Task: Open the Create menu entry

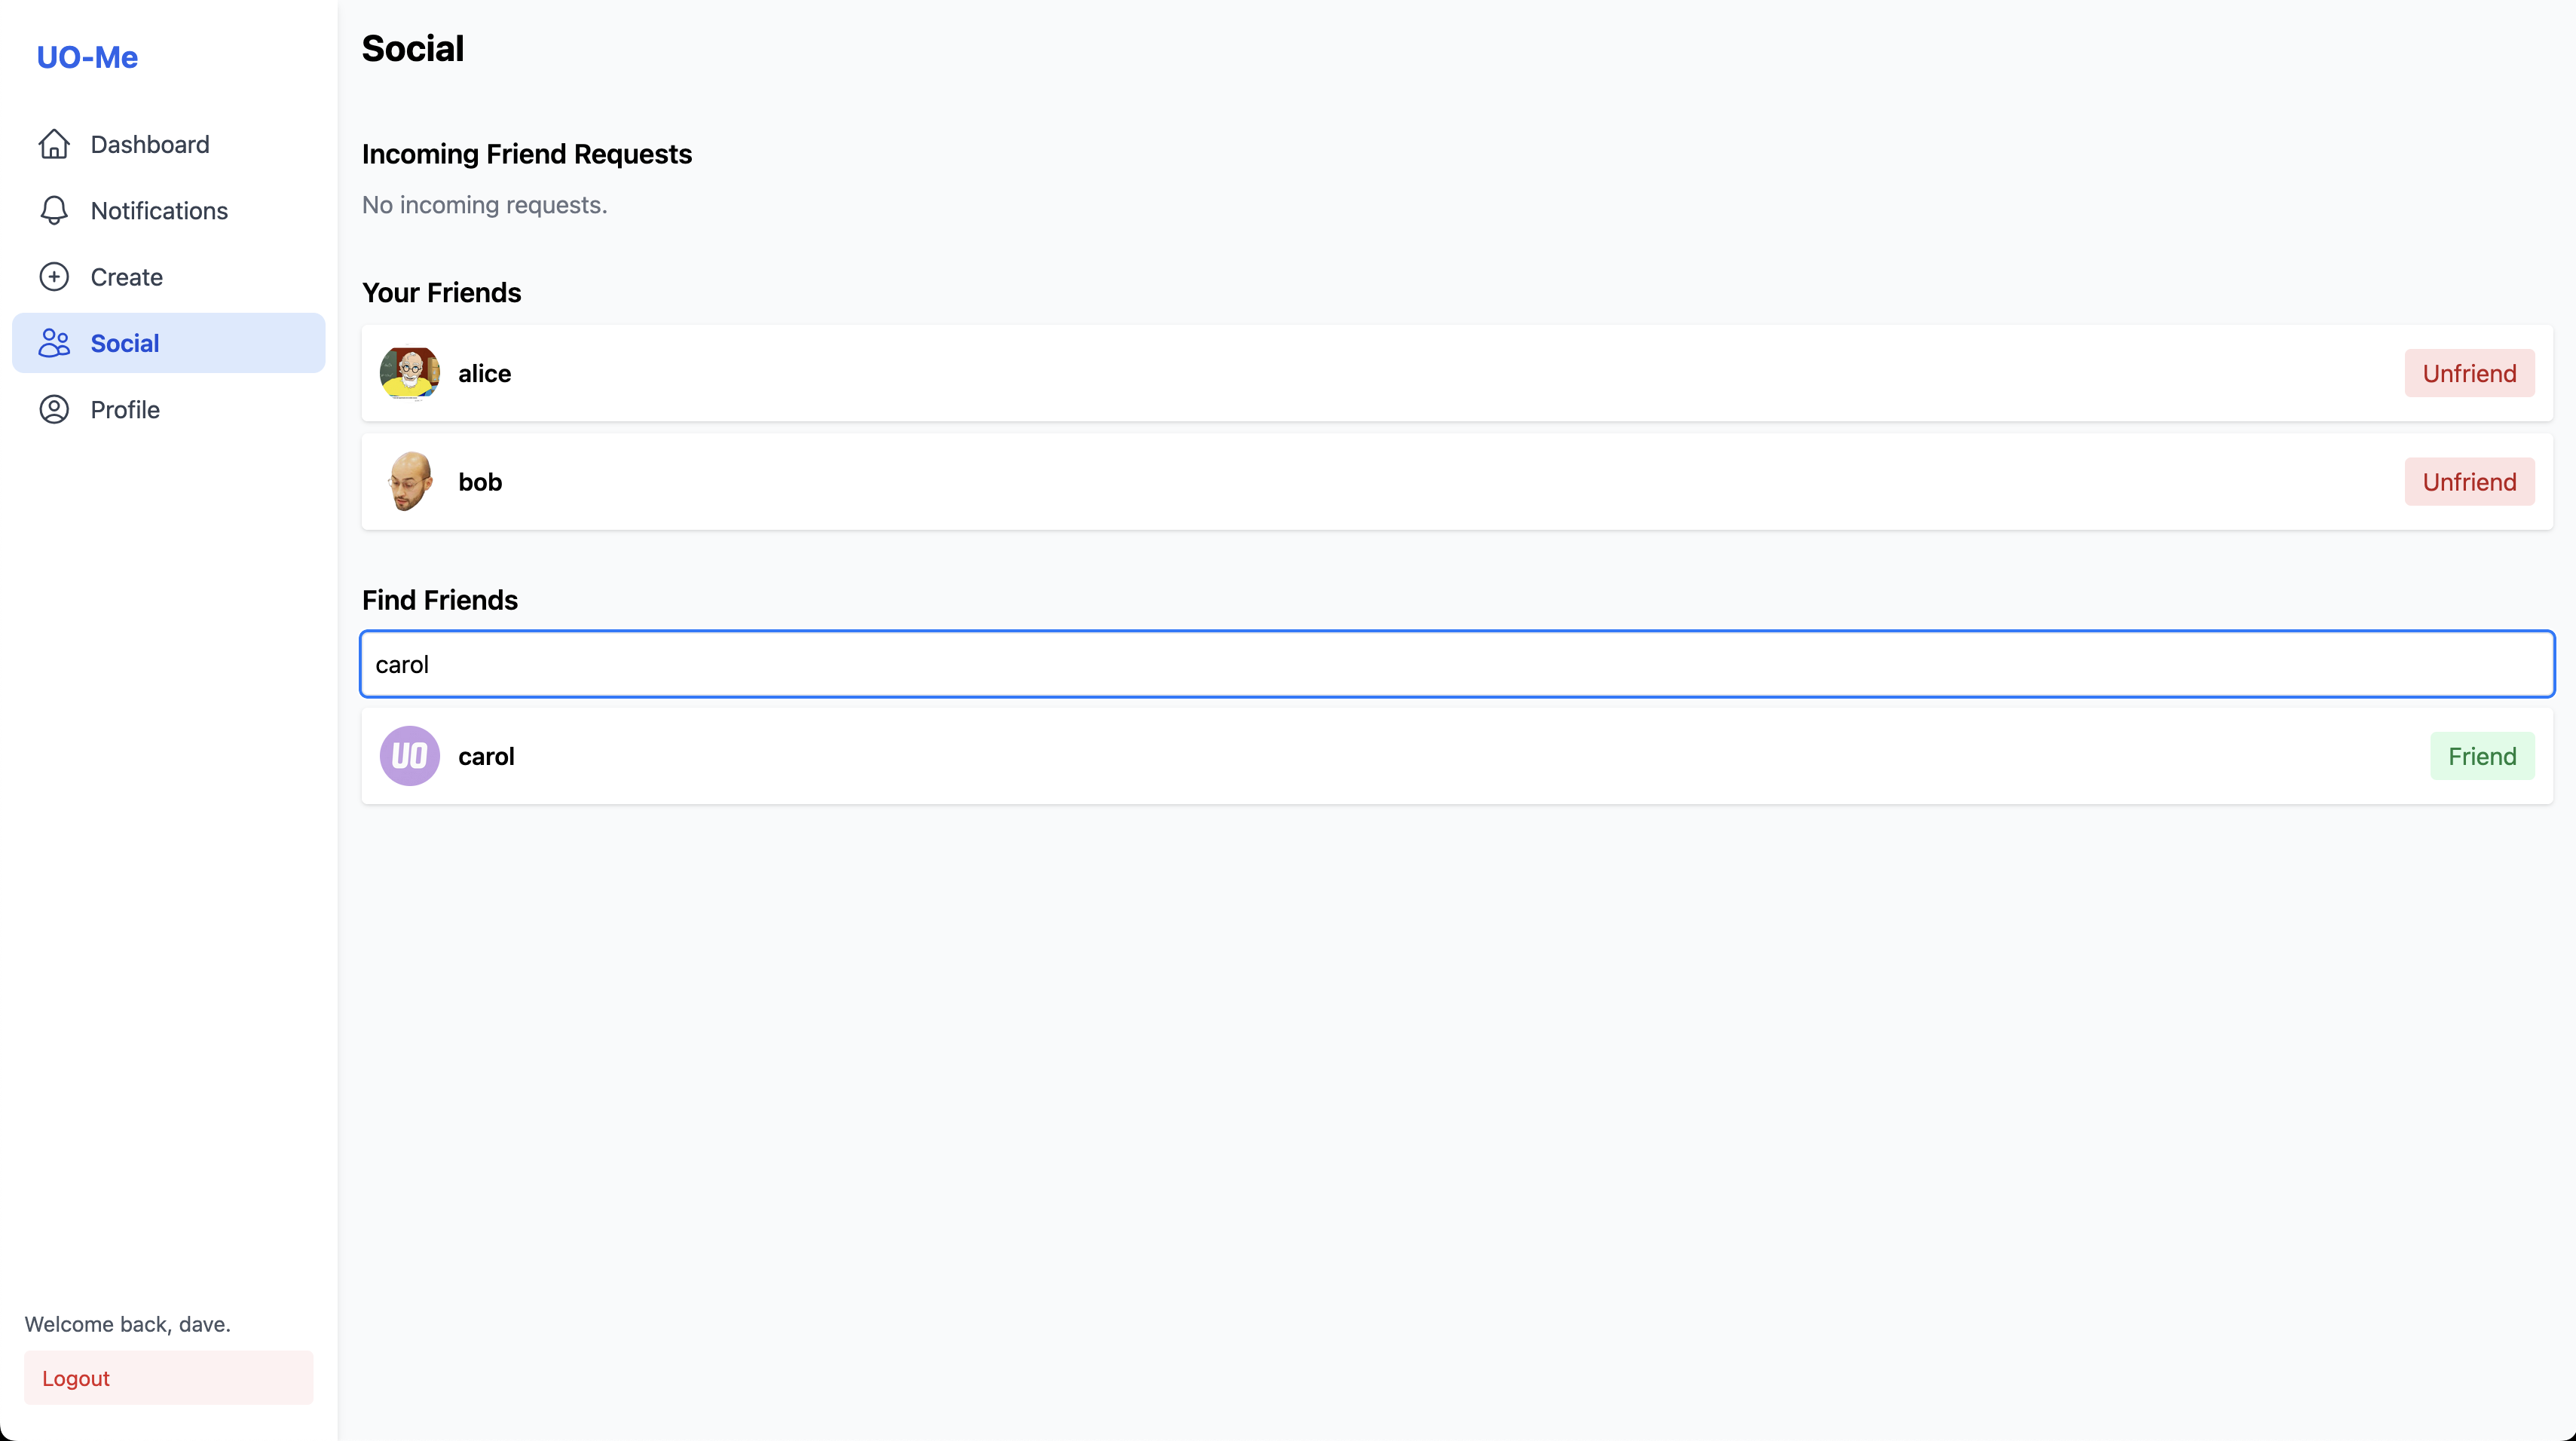Action: point(126,277)
